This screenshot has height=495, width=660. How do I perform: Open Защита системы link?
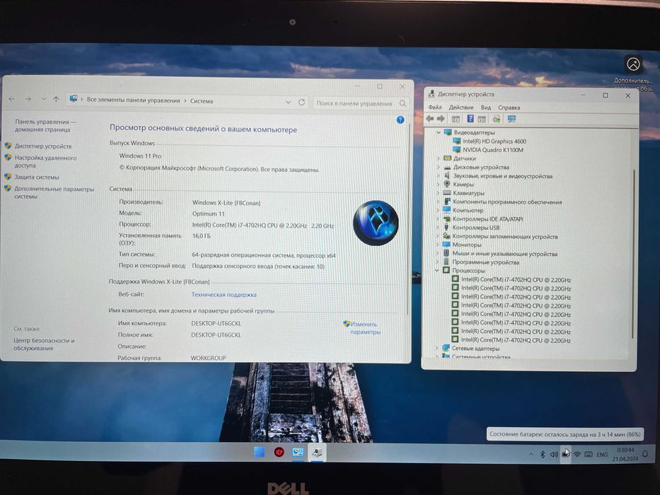[x=37, y=177]
